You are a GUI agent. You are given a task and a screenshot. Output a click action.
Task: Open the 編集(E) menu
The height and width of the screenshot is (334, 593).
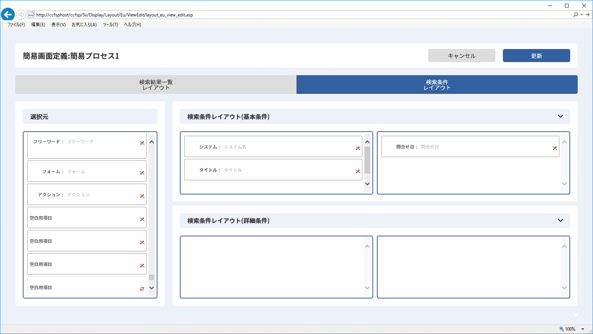pyautogui.click(x=38, y=25)
